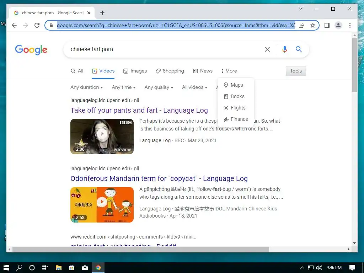The width and height of the screenshot is (364, 273).
Task: Open the tab search chevron
Action: point(300,9)
